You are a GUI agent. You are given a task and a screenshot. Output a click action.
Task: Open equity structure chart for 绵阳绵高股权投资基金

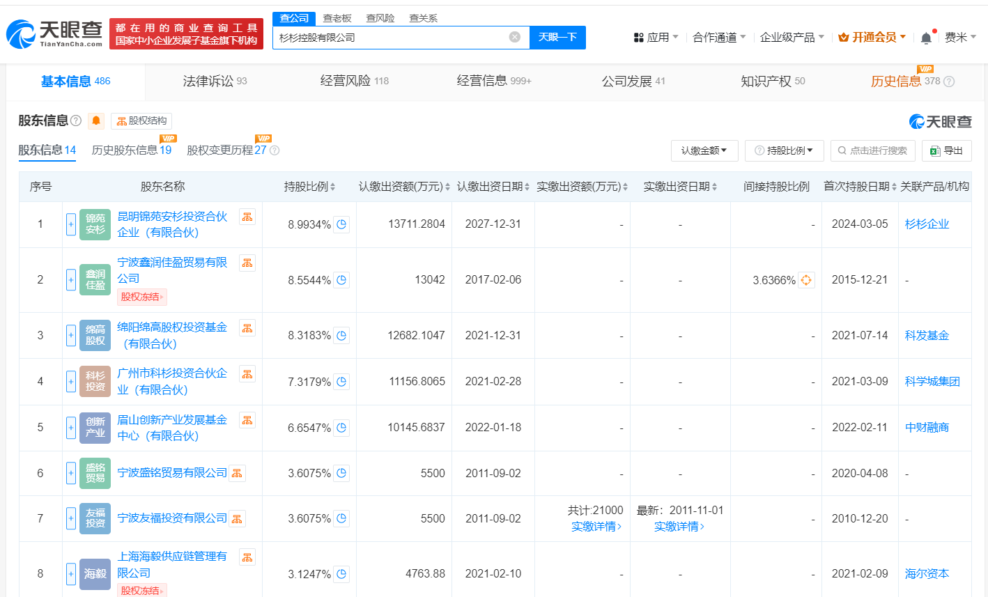pos(247,328)
